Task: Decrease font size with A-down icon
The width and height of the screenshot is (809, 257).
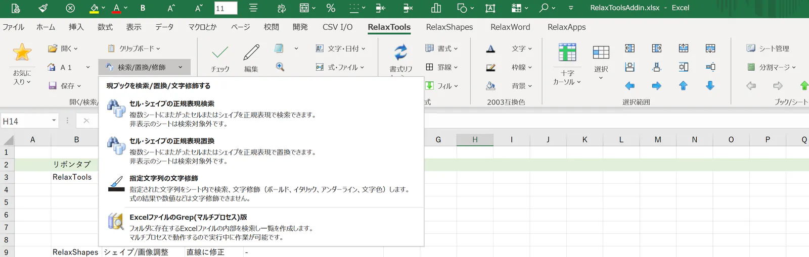Action: [x=198, y=8]
